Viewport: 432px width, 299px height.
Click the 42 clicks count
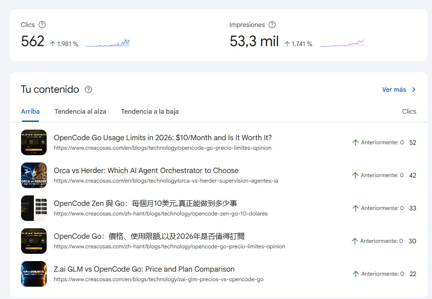click(x=412, y=175)
